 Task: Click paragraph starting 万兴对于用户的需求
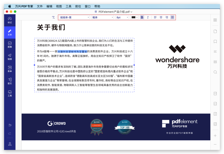[x=85, y=78]
